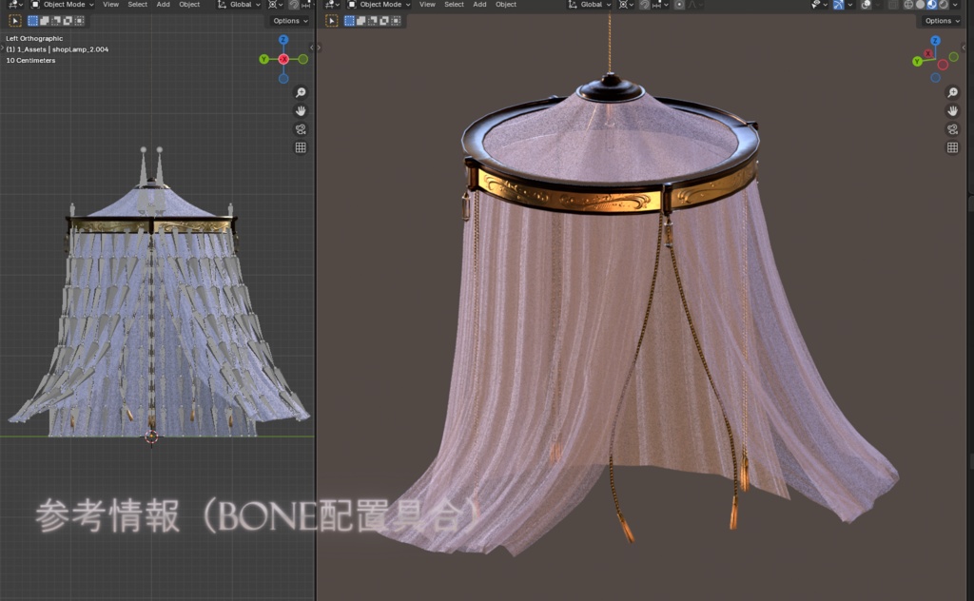The height and width of the screenshot is (601, 974).
Task: Select the subtract selection mode in right viewport
Action: click(373, 21)
